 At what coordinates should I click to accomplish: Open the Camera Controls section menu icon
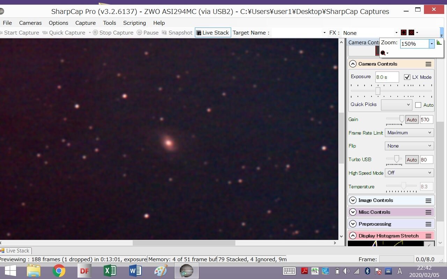point(428,64)
